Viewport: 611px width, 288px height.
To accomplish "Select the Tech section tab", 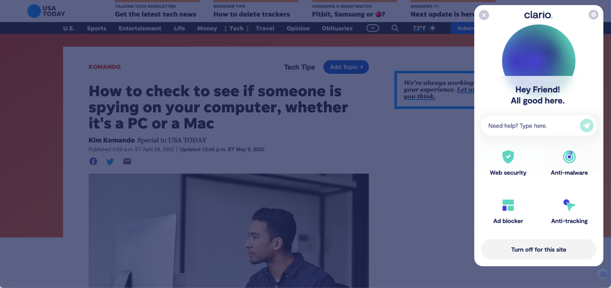I will (x=237, y=28).
